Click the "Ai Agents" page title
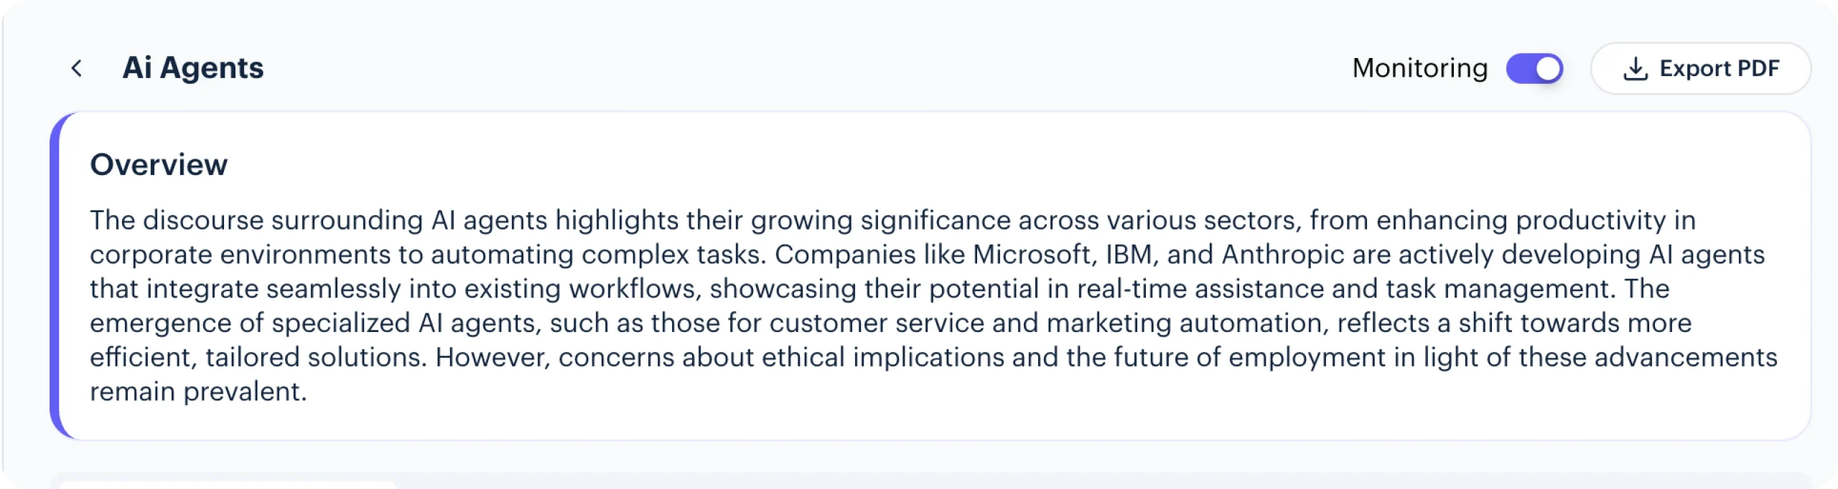The width and height of the screenshot is (1838, 489). click(x=193, y=68)
